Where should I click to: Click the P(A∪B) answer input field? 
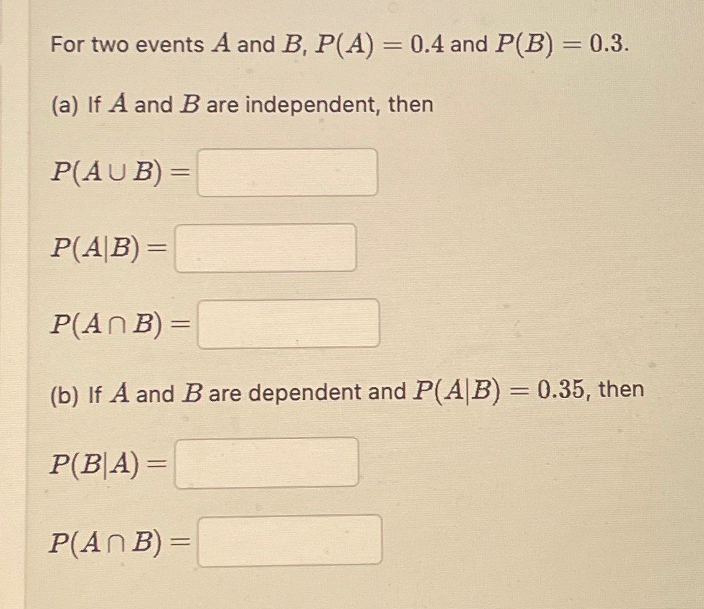coord(287,172)
